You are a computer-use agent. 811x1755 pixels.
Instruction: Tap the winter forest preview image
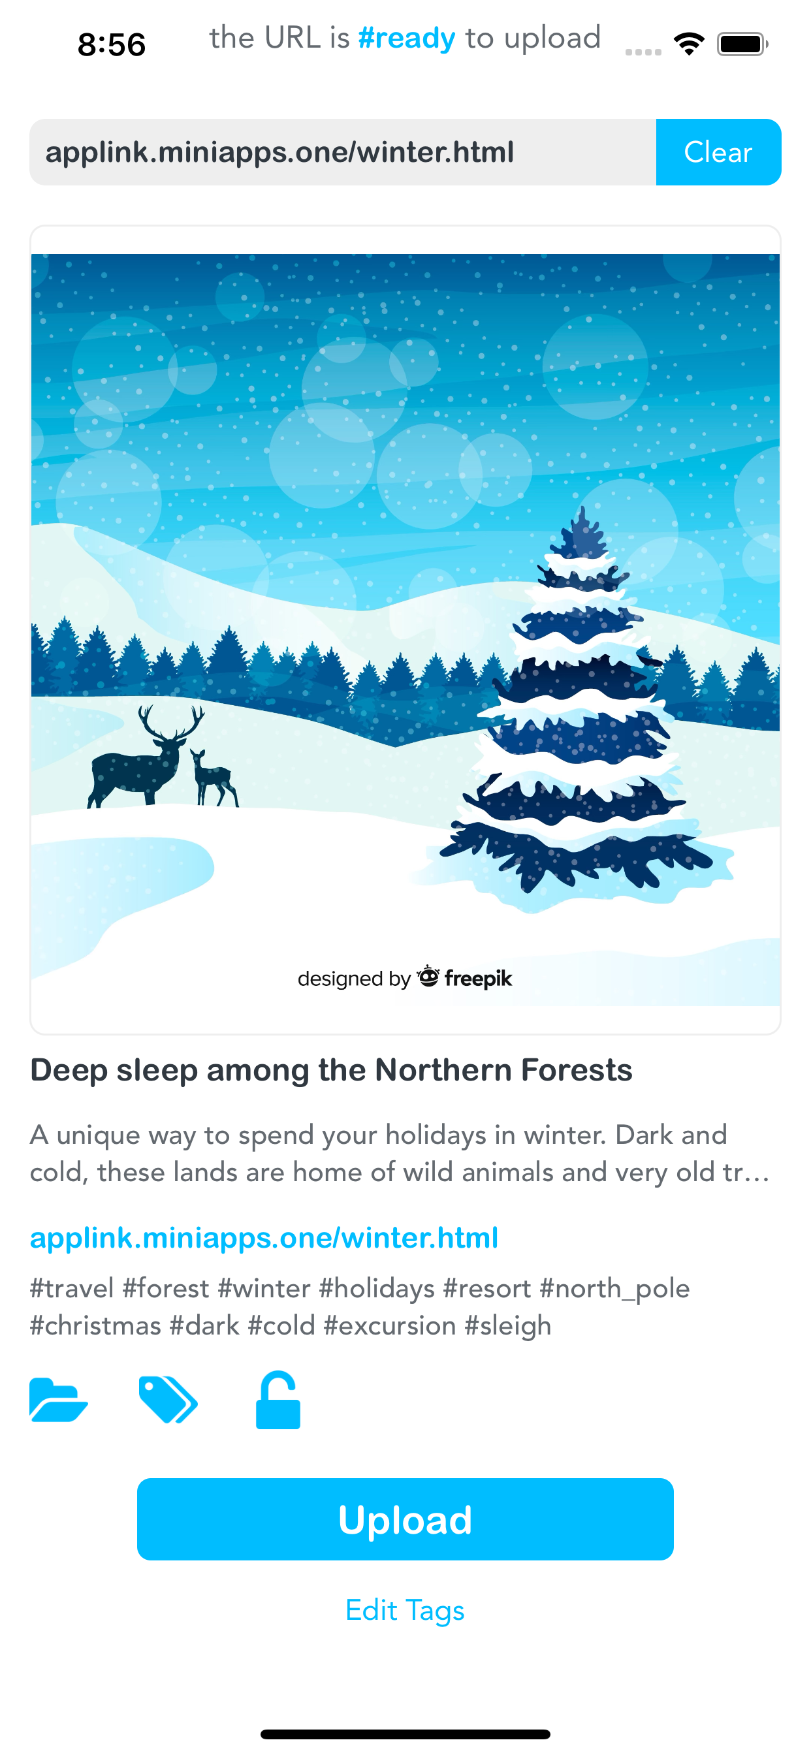tap(405, 629)
